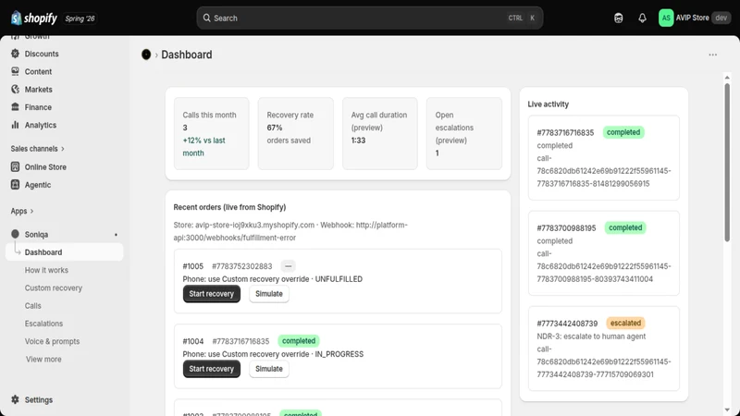Viewport: 740px width, 416px height.
Task: Click into the Search field
Action: 369,18
